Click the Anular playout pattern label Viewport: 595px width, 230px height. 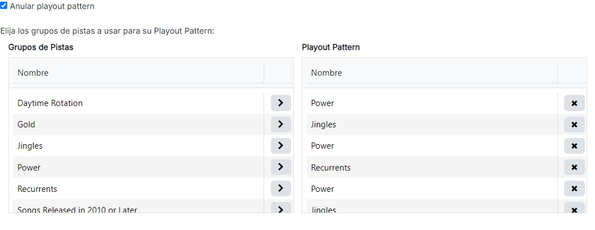pos(52,7)
